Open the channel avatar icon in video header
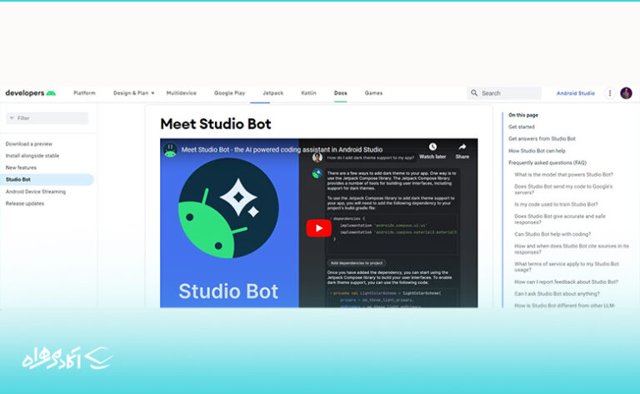 click(x=170, y=150)
